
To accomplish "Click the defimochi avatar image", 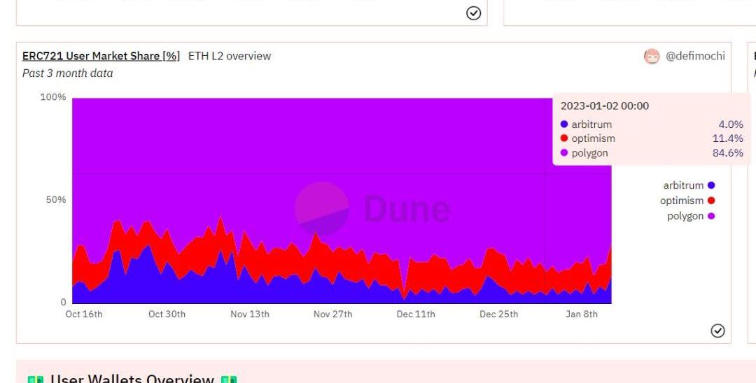I will pos(652,57).
